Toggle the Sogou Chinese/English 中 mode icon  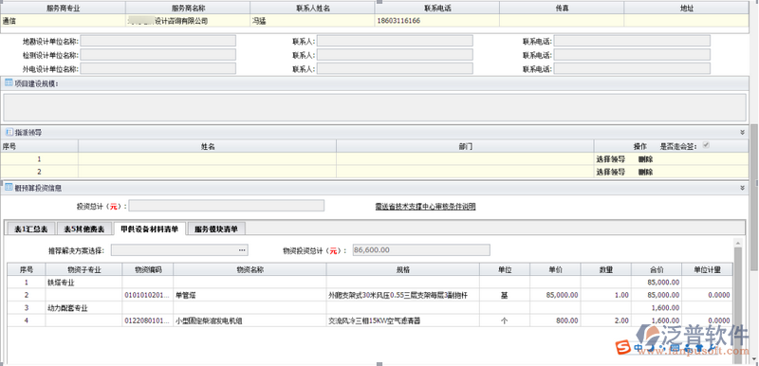click(638, 348)
